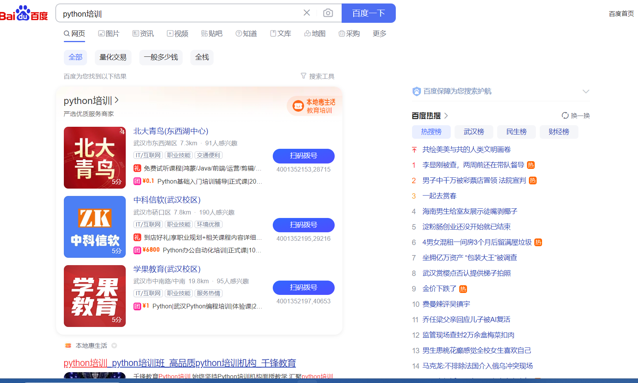The width and height of the screenshot is (638, 383).
Task: Click 百度首页 link
Action: point(621,14)
